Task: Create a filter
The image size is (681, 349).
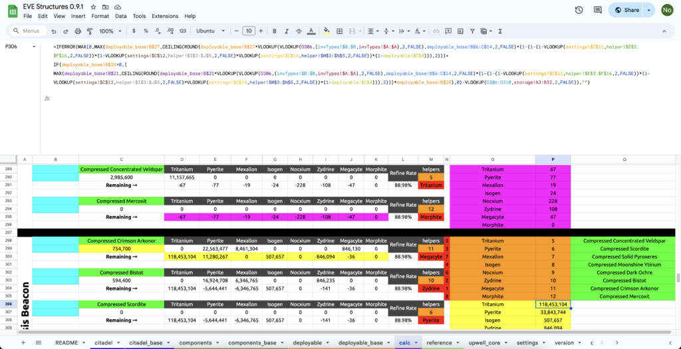Action: tap(472, 31)
